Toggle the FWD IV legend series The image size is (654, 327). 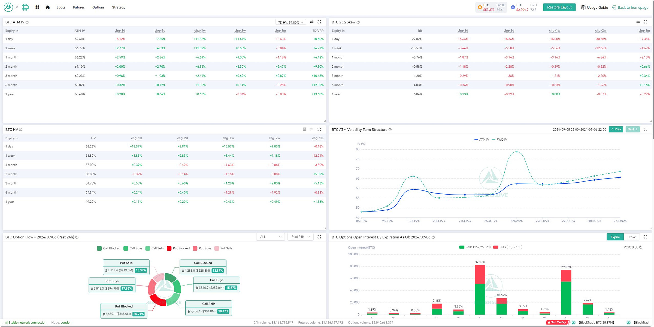499,140
